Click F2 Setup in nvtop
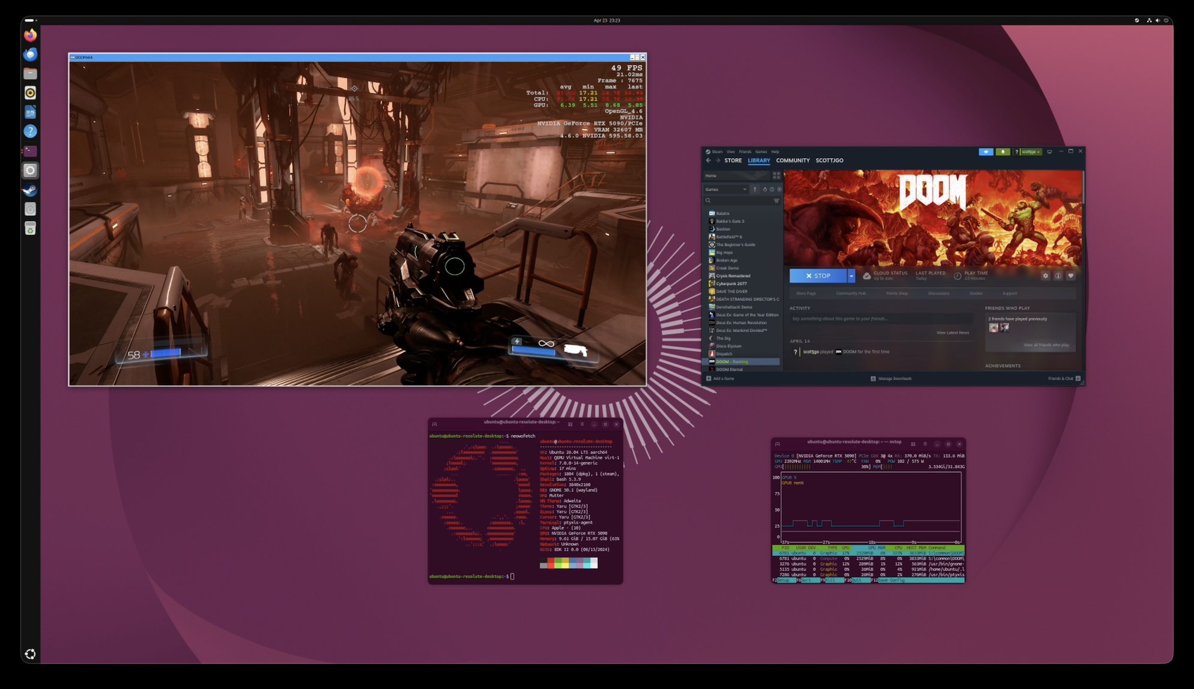Screen dimensions: 1194x689 pos(784,580)
